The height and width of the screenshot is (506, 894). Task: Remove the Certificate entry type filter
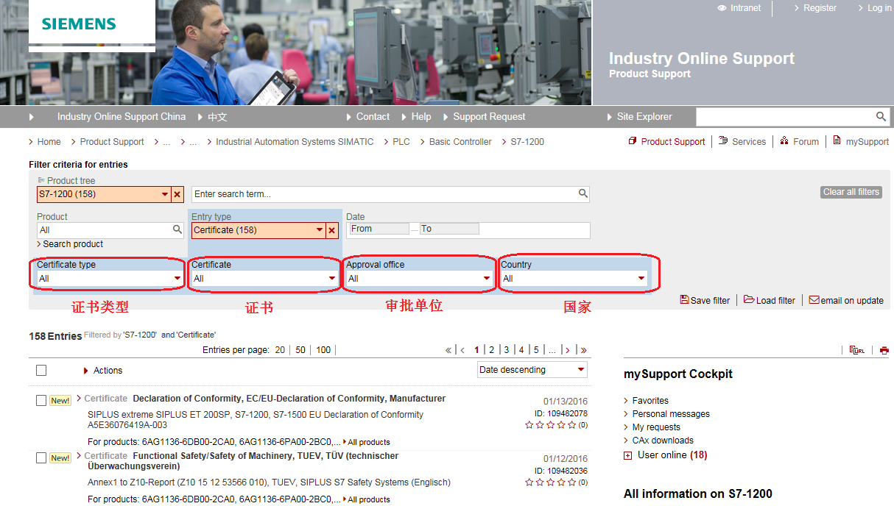pos(332,230)
